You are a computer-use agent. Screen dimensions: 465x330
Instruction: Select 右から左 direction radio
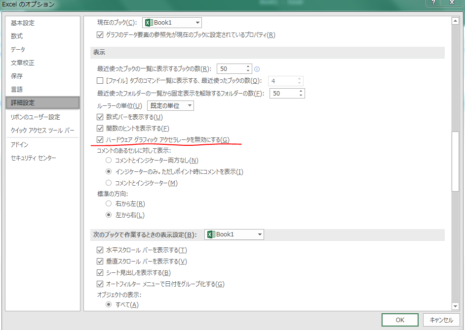pyautogui.click(x=109, y=203)
